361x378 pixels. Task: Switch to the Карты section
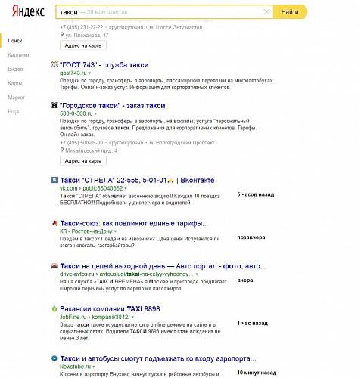15,83
